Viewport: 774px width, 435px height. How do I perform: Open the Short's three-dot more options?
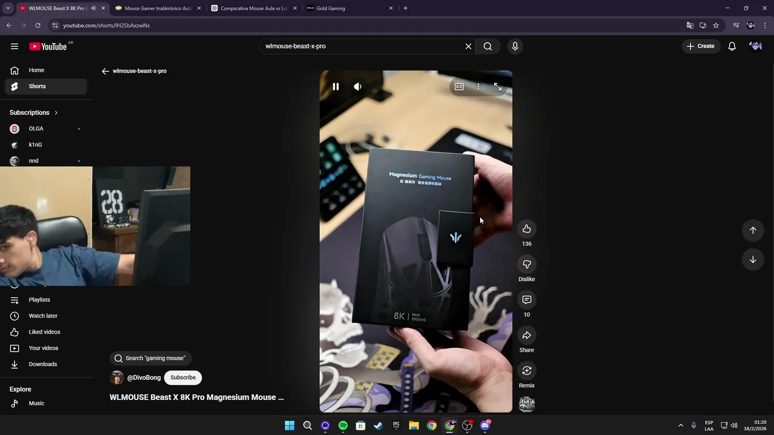point(478,87)
